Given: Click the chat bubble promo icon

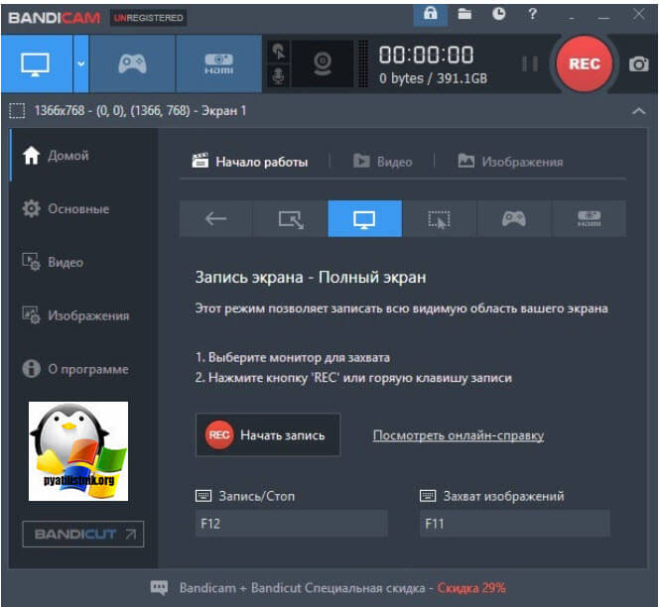Looking at the screenshot, I should [x=159, y=588].
